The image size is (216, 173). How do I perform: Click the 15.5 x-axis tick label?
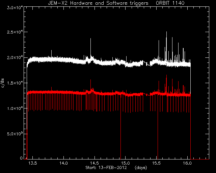point(157,163)
